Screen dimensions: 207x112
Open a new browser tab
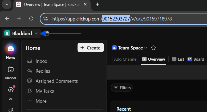[98, 4]
